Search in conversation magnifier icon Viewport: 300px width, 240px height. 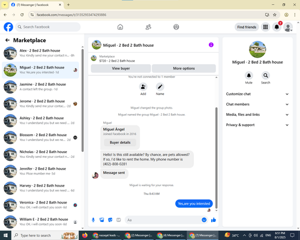click(x=266, y=76)
